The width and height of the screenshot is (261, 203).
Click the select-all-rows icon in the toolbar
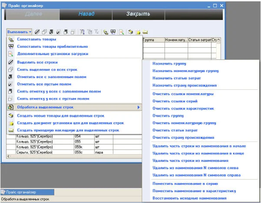tap(37, 32)
